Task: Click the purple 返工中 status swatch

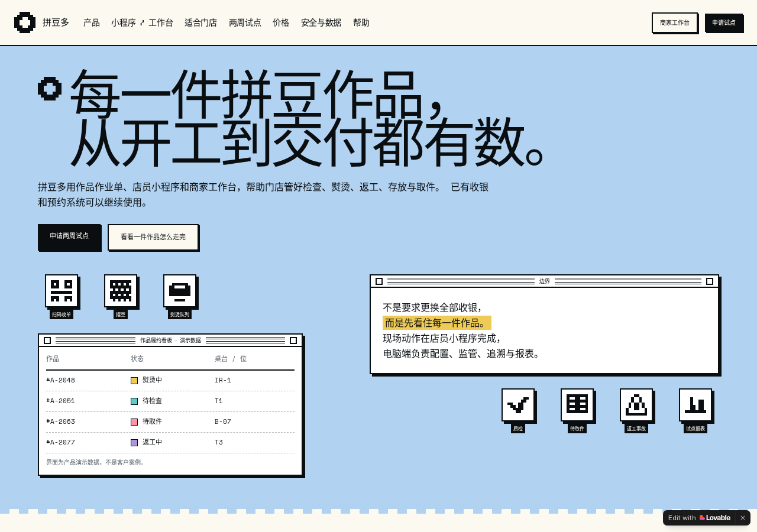Action: click(134, 443)
